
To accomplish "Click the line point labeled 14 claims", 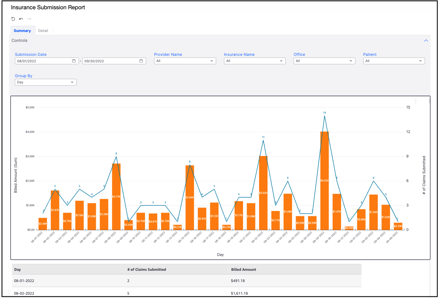I will (324, 116).
